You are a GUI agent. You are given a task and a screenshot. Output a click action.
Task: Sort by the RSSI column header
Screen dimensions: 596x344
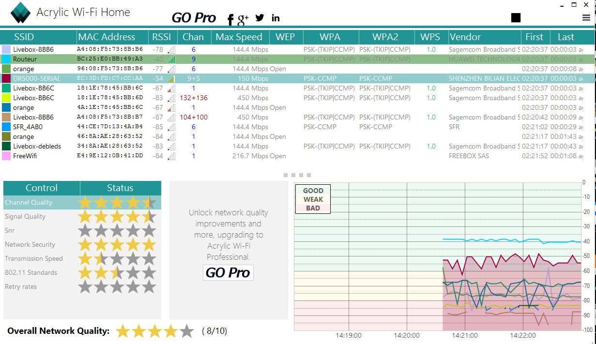click(x=162, y=37)
